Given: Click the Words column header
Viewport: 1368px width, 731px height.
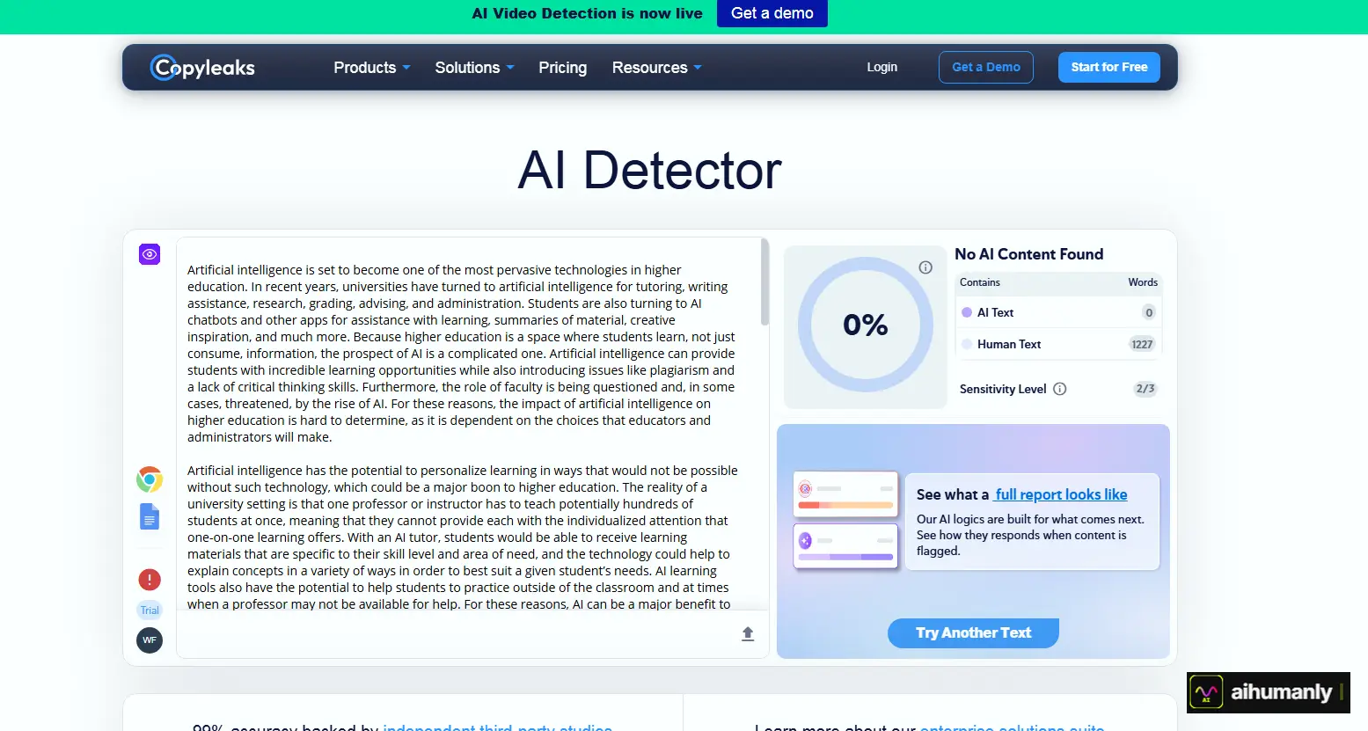Looking at the screenshot, I should click(1143, 282).
